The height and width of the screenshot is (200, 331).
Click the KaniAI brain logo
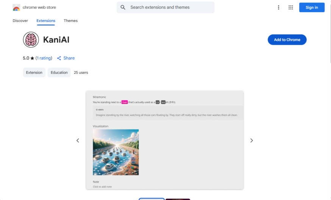(x=31, y=40)
